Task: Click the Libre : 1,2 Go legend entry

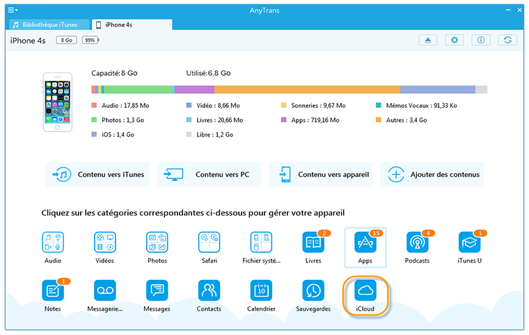Action: (x=210, y=134)
